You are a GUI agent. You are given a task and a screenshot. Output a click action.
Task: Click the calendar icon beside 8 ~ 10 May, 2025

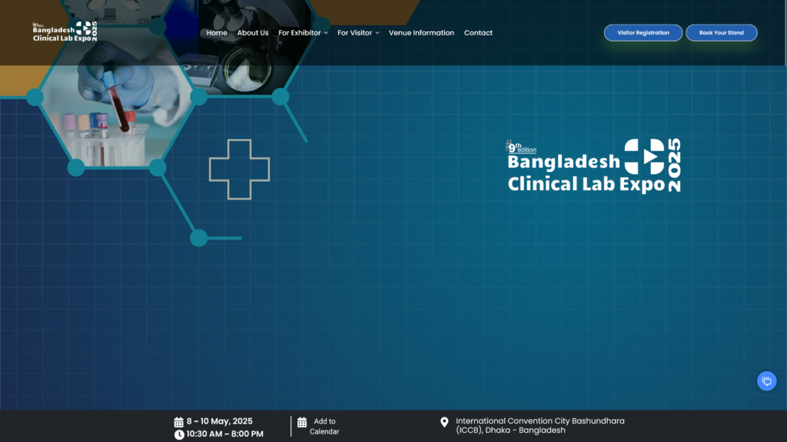click(178, 422)
